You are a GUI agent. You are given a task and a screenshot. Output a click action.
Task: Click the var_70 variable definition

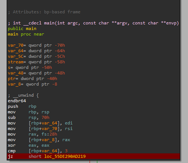pyautogui.click(x=36, y=45)
